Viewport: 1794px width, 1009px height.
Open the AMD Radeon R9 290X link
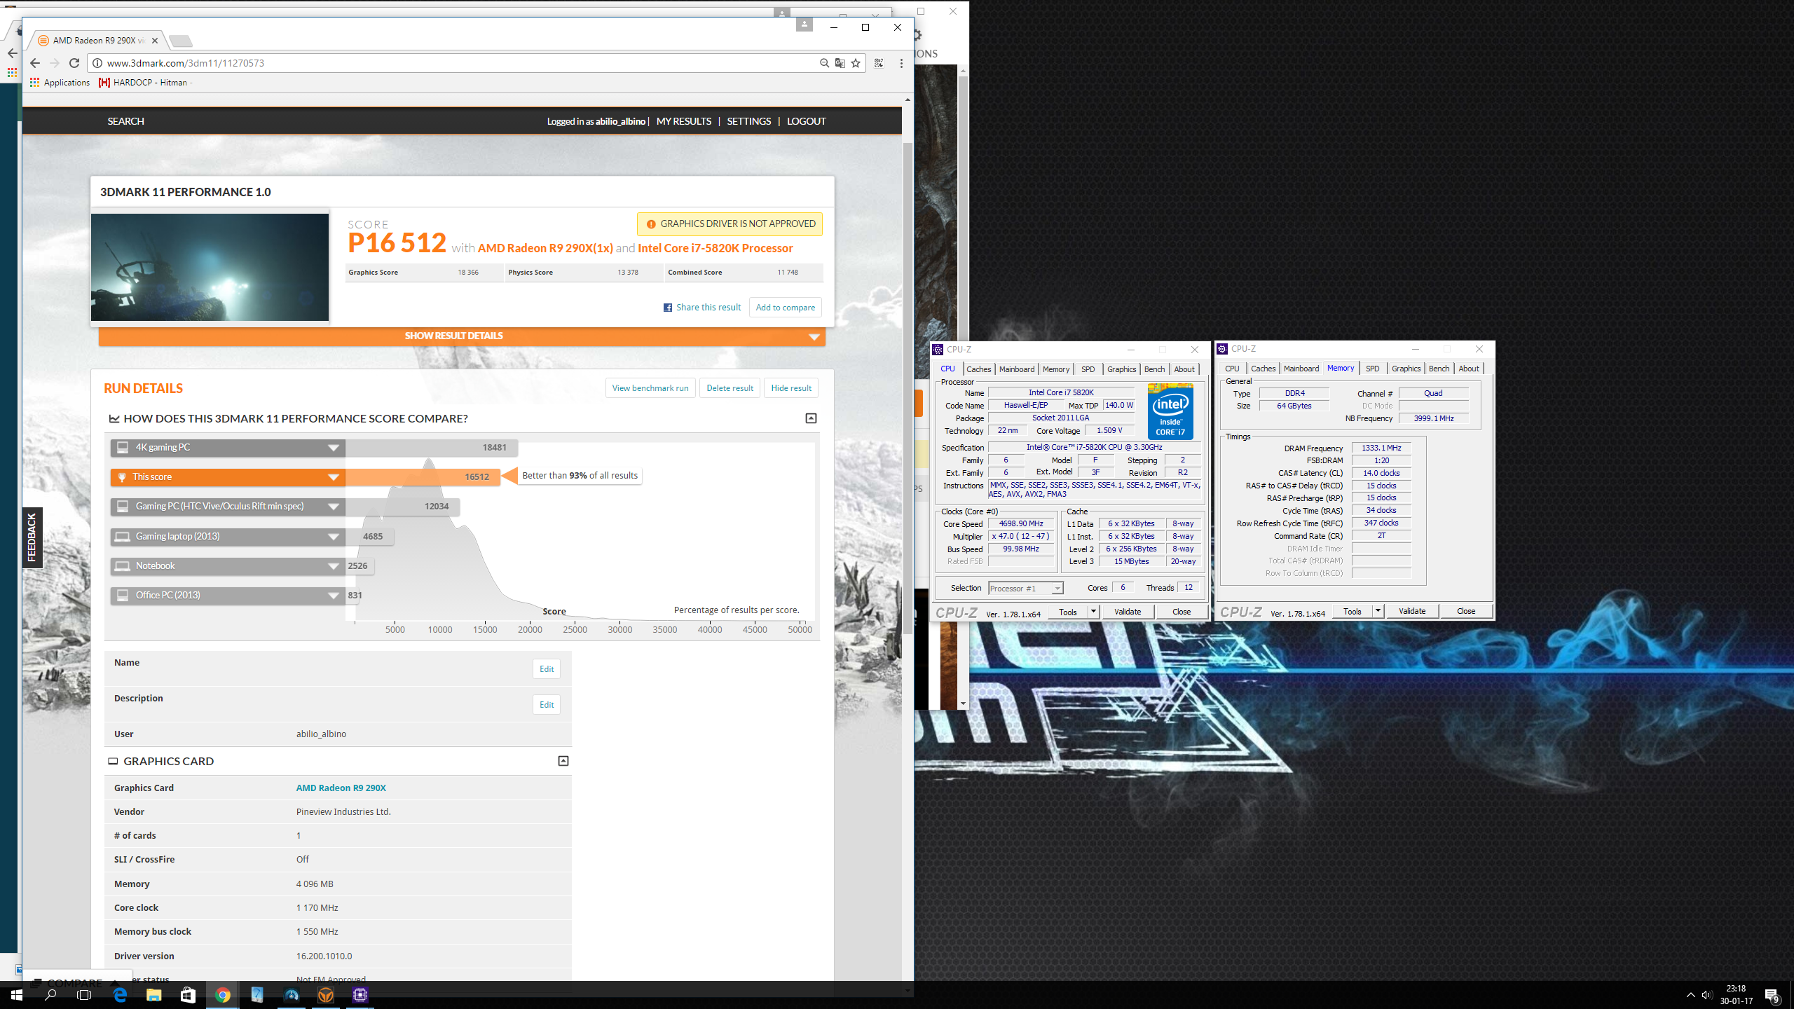click(x=341, y=788)
